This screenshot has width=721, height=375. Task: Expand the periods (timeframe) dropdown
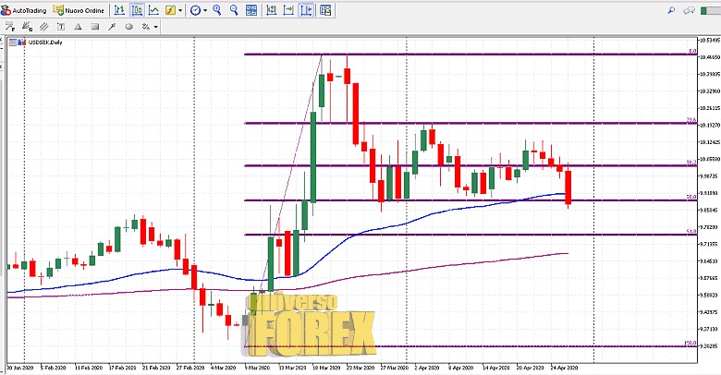(x=202, y=10)
